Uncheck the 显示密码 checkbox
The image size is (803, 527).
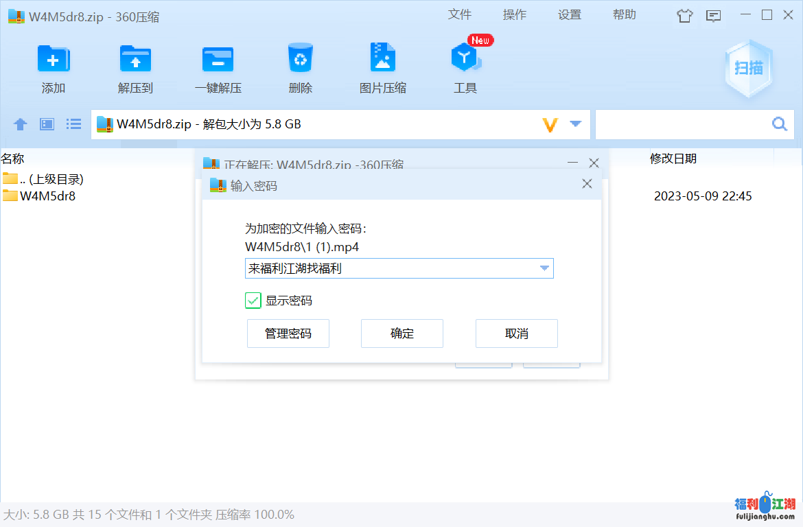click(253, 301)
